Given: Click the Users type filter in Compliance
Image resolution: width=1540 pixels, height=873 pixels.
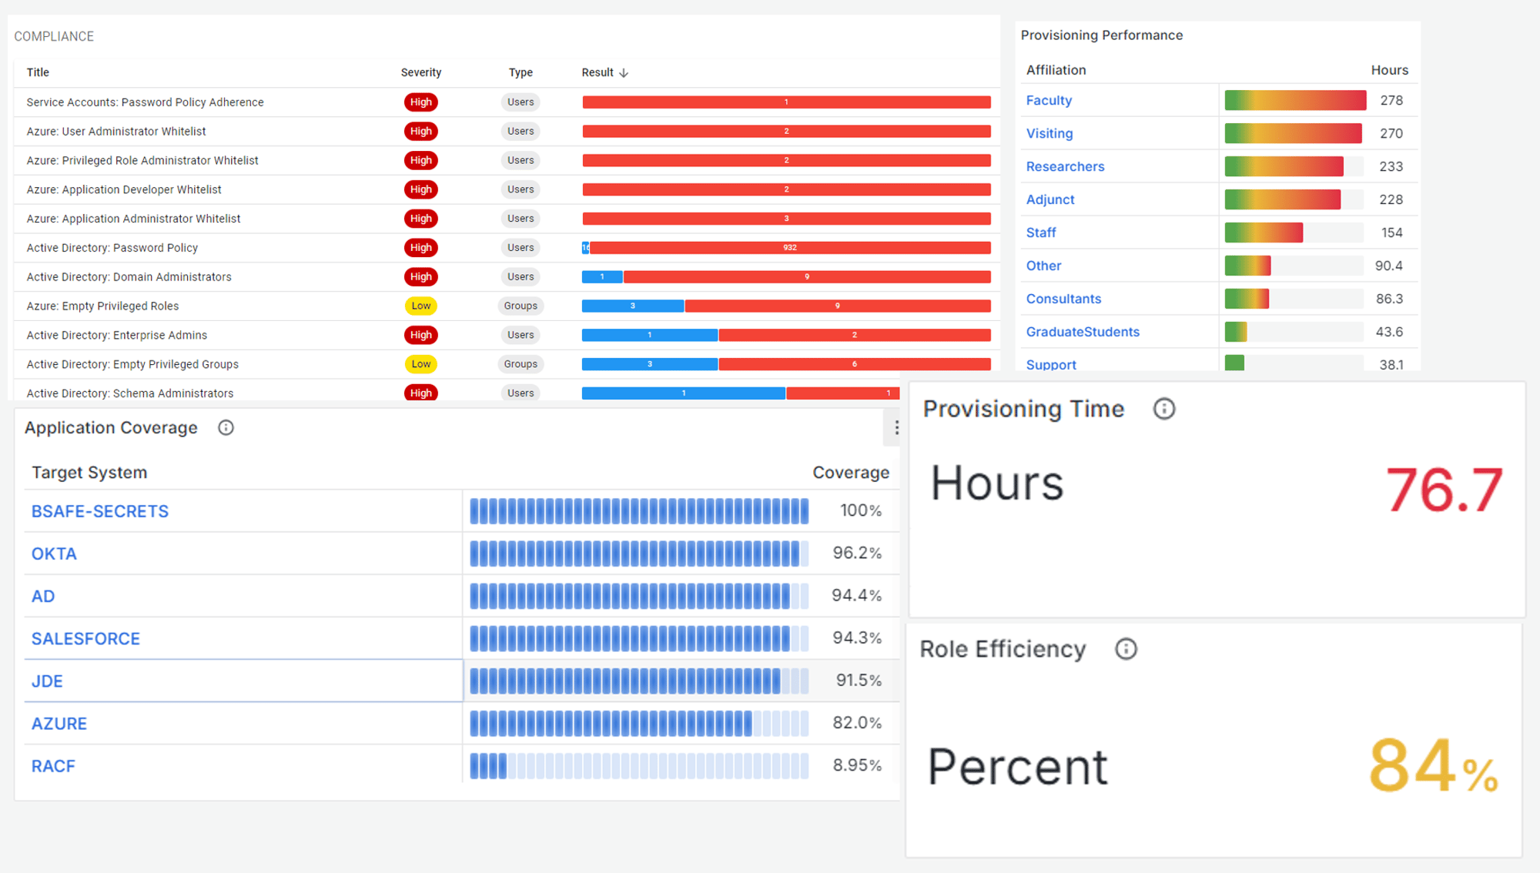Looking at the screenshot, I should click(523, 102).
